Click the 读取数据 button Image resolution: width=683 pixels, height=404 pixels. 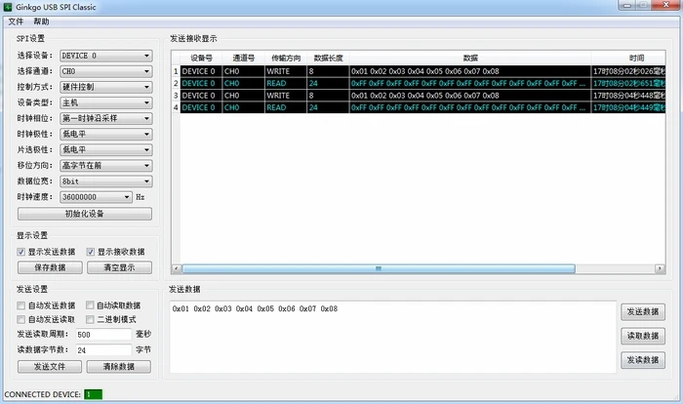643,336
